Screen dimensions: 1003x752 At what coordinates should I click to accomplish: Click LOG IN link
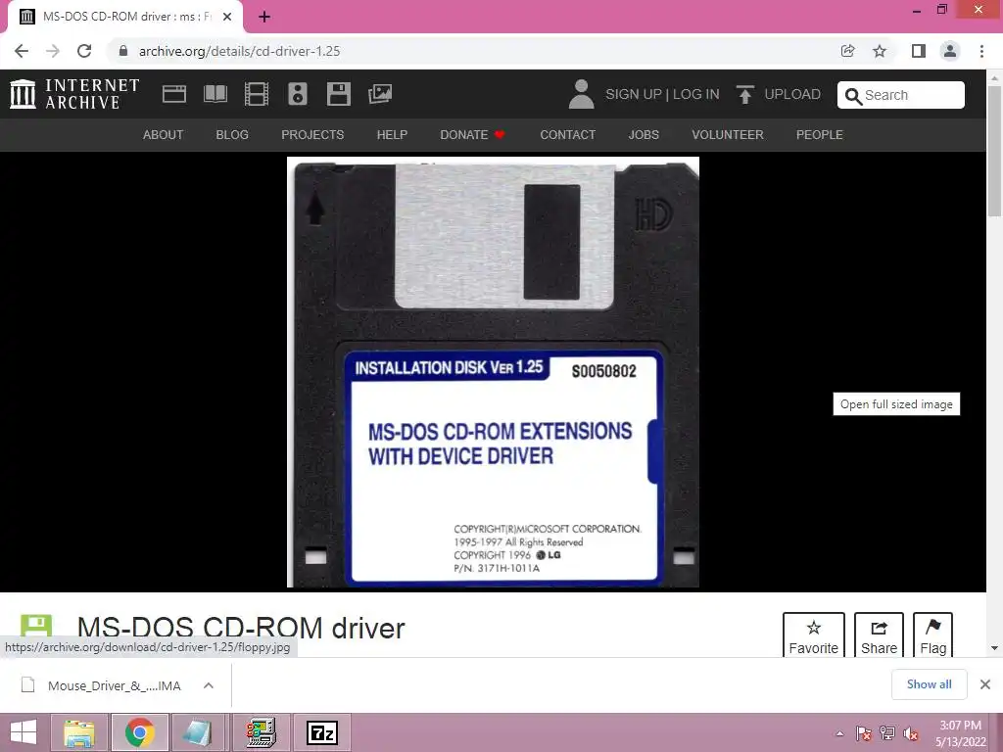pyautogui.click(x=696, y=94)
